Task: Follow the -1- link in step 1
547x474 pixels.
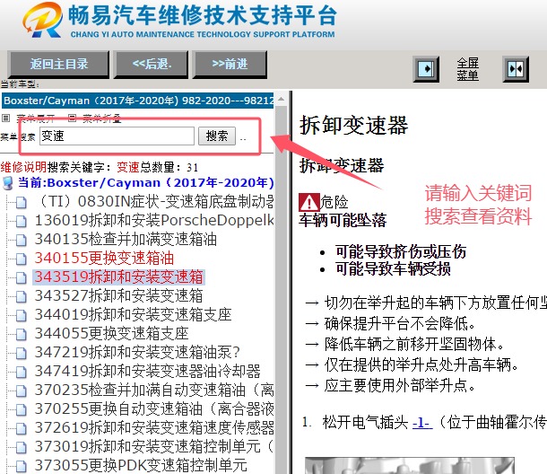Action: pos(422,423)
